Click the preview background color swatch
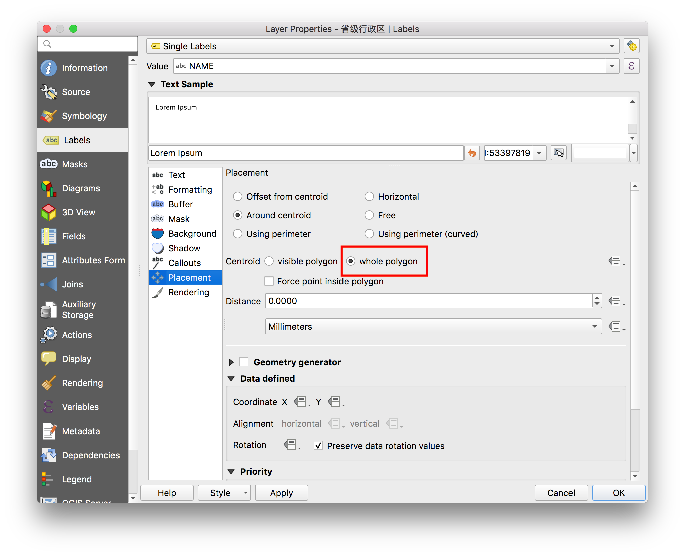This screenshot has width=685, height=556. click(600, 153)
